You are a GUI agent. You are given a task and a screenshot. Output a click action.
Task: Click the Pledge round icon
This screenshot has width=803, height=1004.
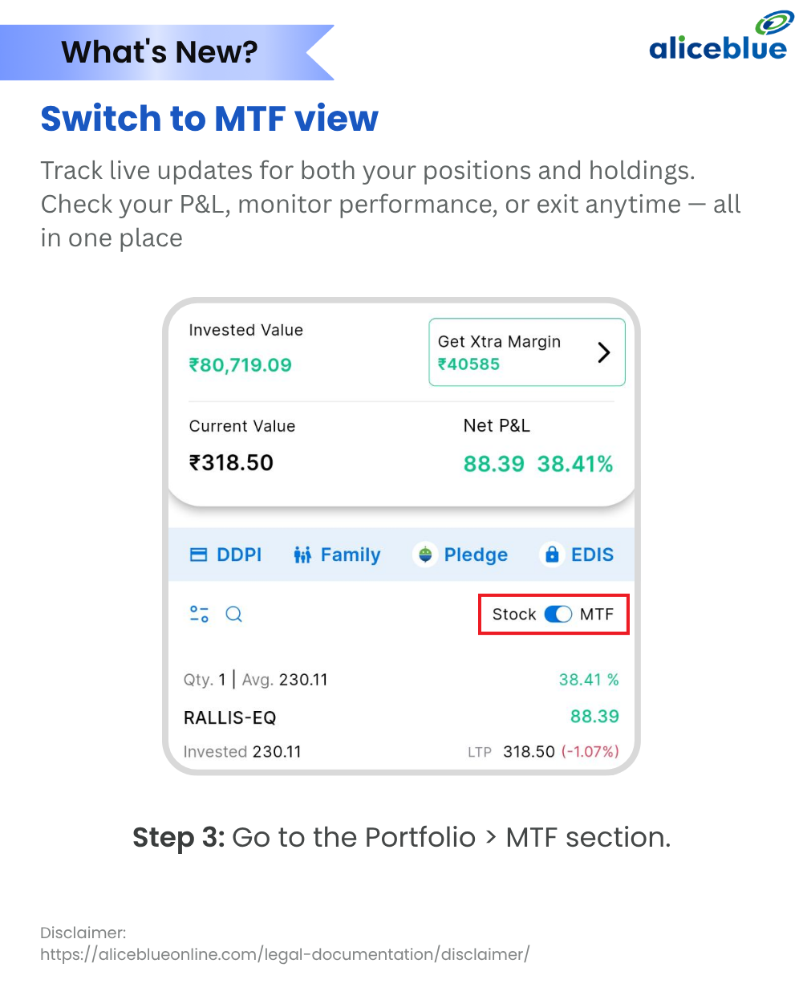425,555
